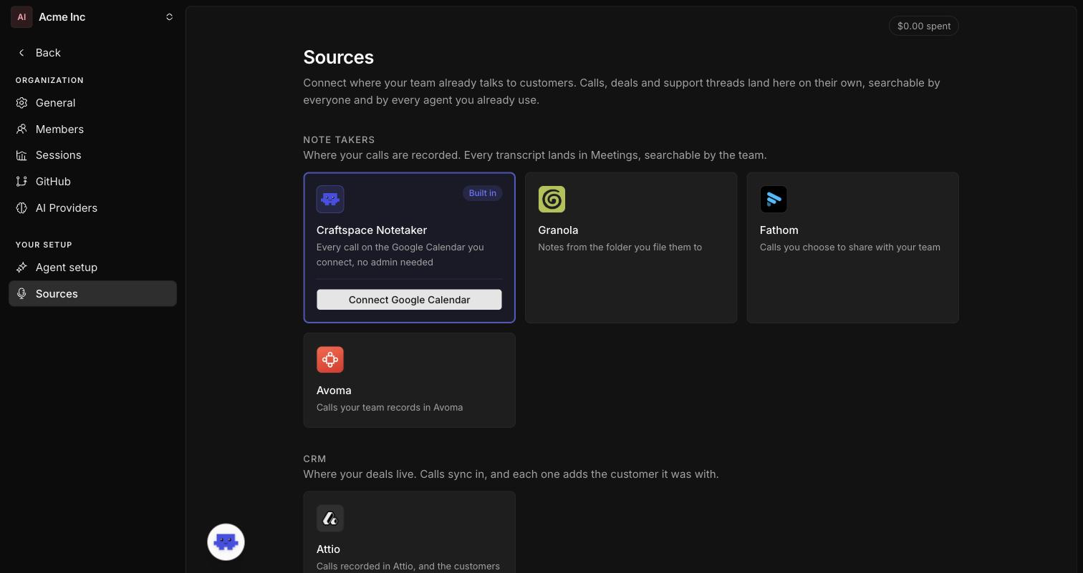Click the ORGANIZATION sidebar heading

point(49,80)
